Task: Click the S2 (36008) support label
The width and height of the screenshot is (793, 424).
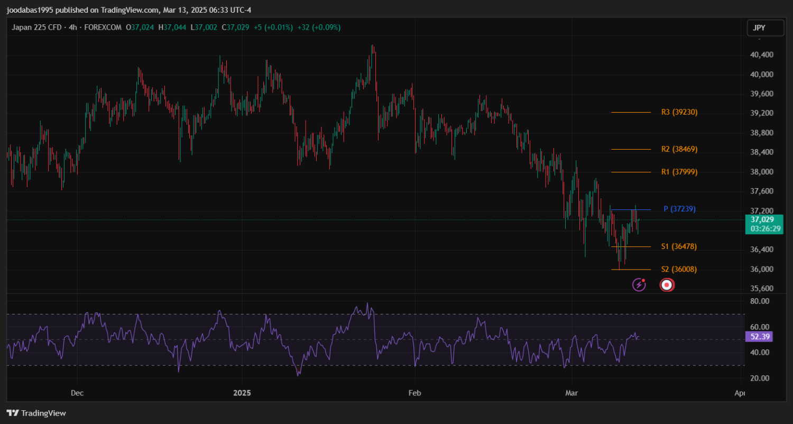Action: coord(679,269)
